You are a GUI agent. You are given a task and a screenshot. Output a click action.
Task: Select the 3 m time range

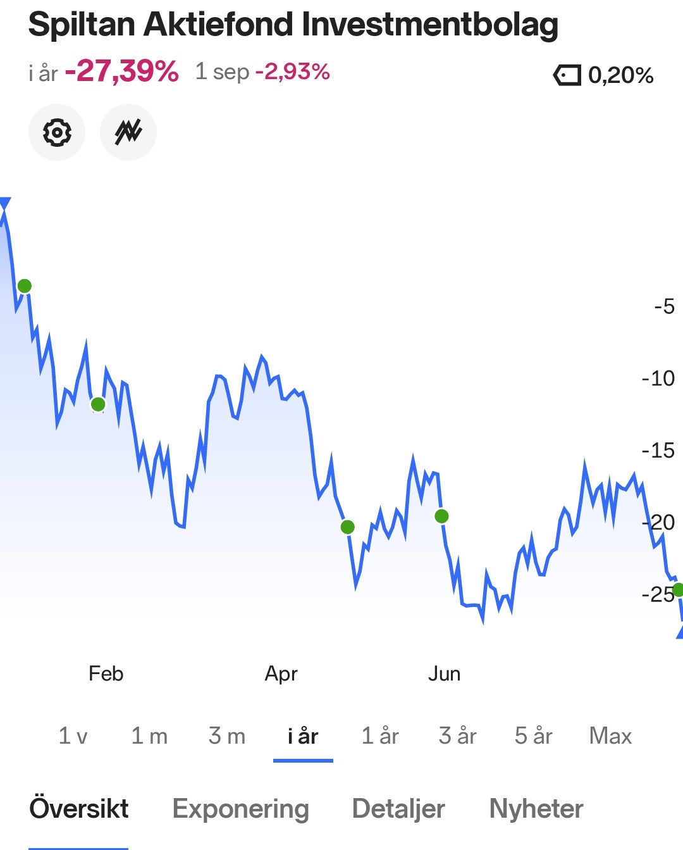(226, 736)
